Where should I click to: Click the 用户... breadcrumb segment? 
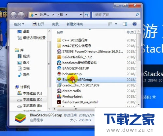click(x=45, y=14)
